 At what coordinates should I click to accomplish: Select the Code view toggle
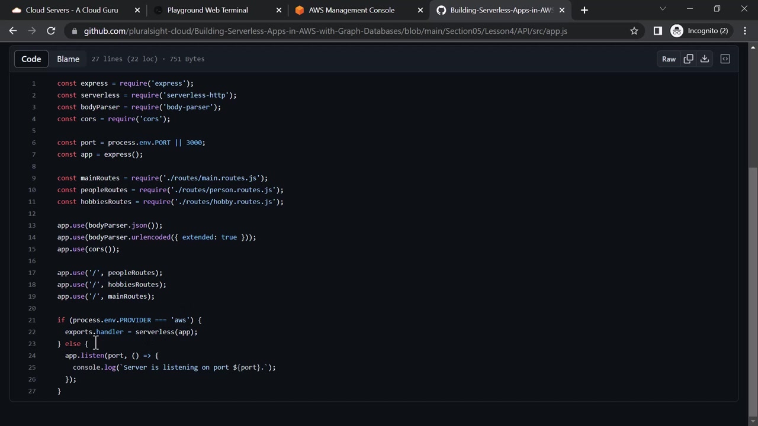coord(31,59)
